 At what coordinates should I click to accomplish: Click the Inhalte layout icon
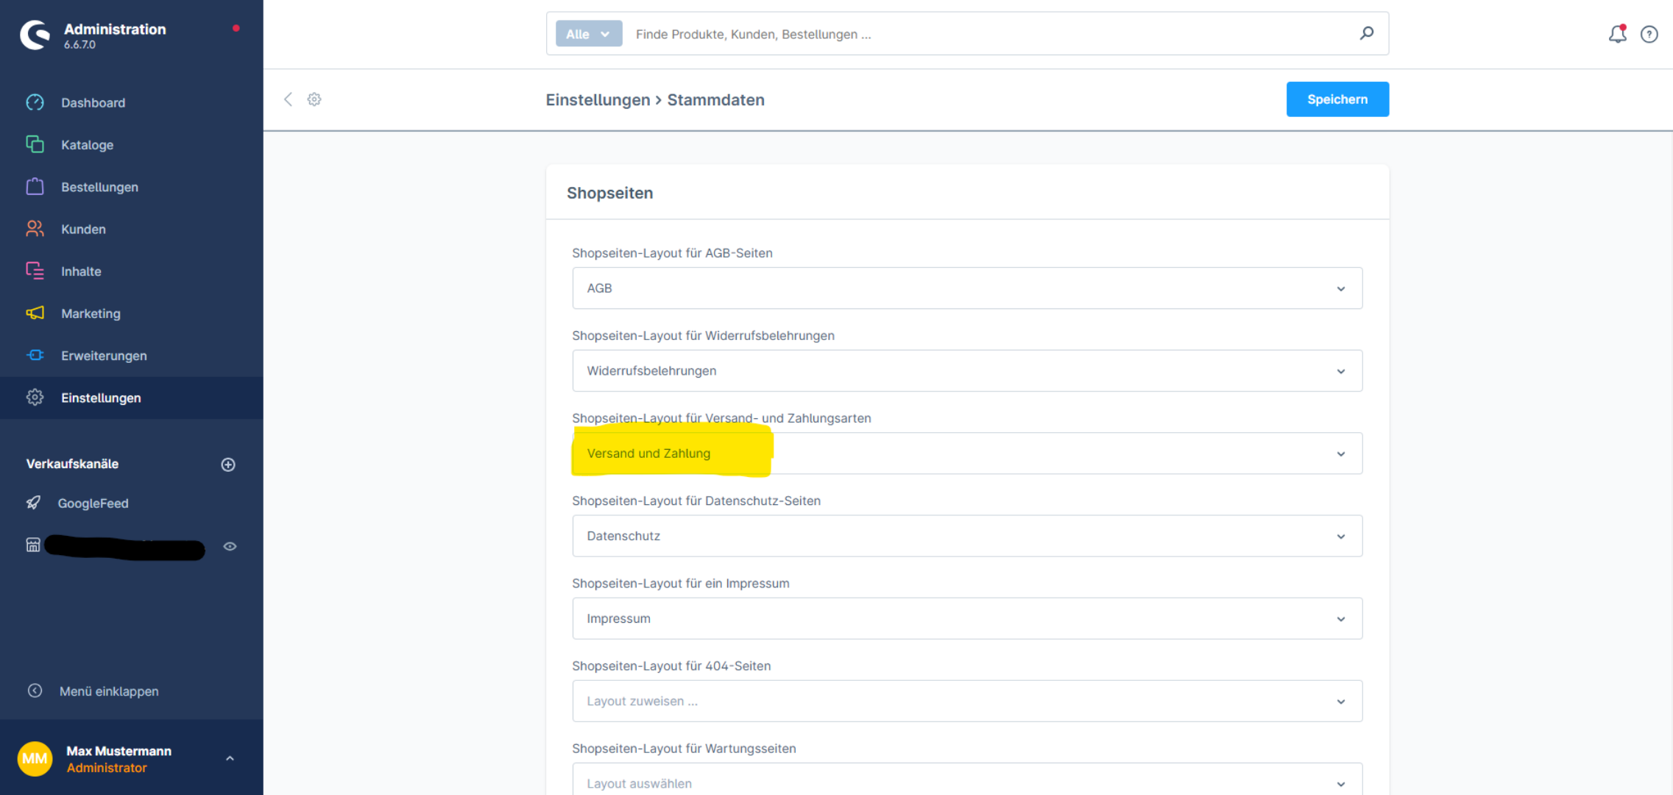pos(35,271)
